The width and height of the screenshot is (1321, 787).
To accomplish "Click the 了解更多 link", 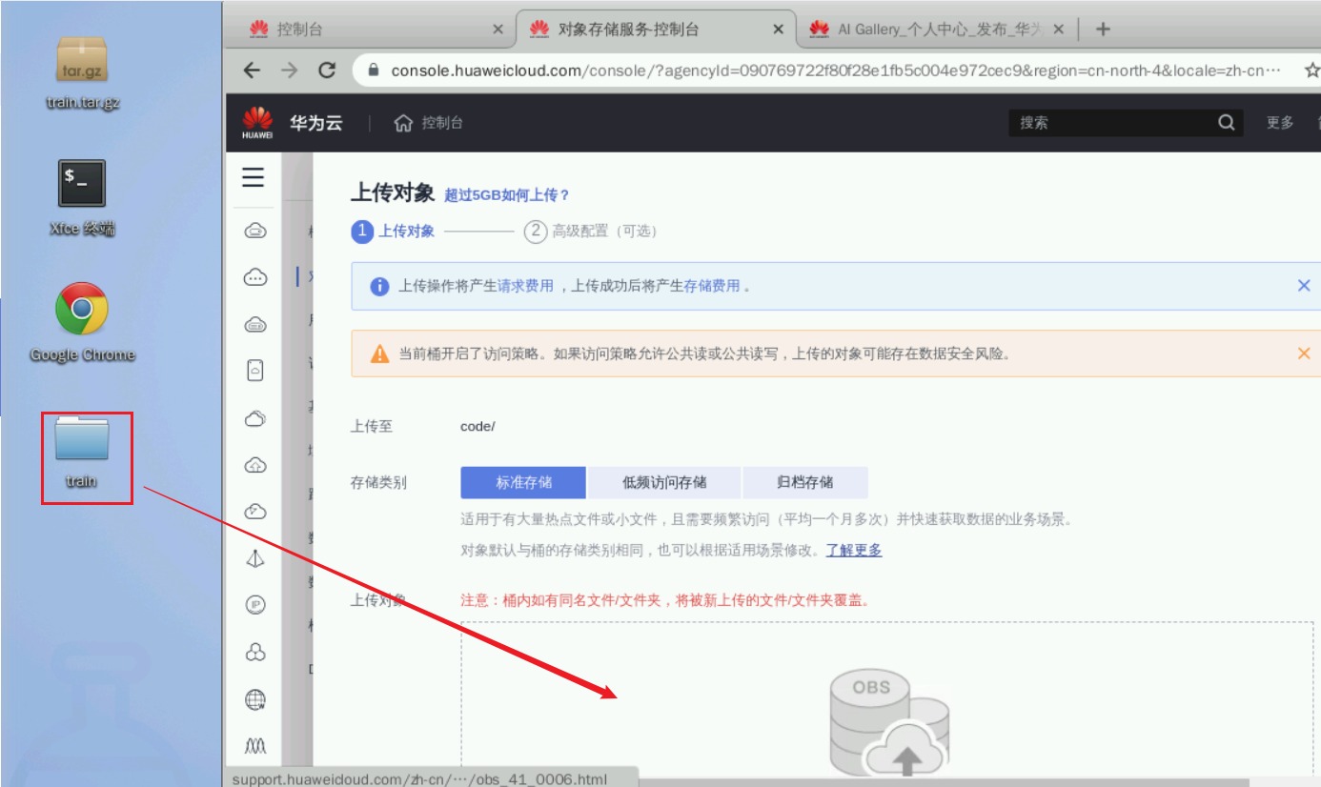I will [853, 550].
